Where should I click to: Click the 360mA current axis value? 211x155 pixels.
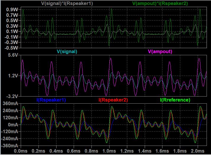[10, 104]
